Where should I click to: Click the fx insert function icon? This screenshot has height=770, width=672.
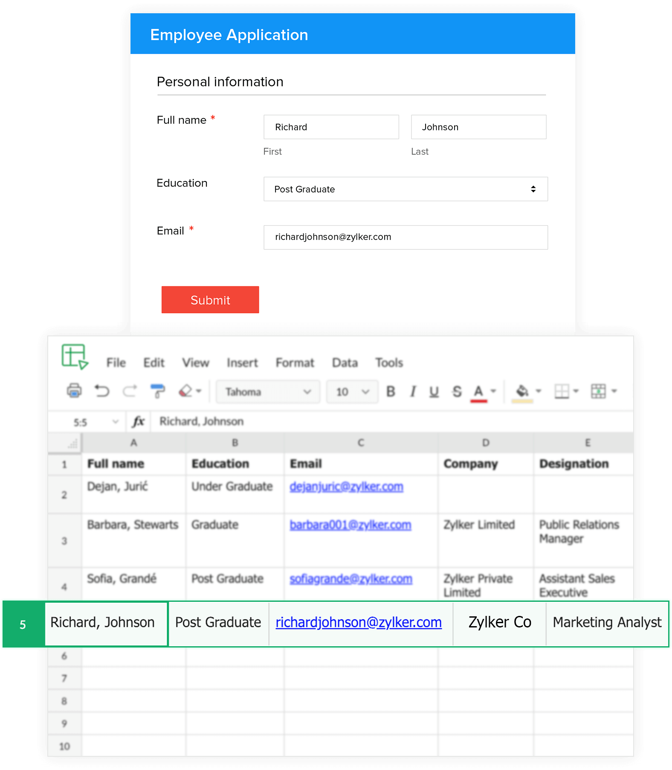pos(138,422)
